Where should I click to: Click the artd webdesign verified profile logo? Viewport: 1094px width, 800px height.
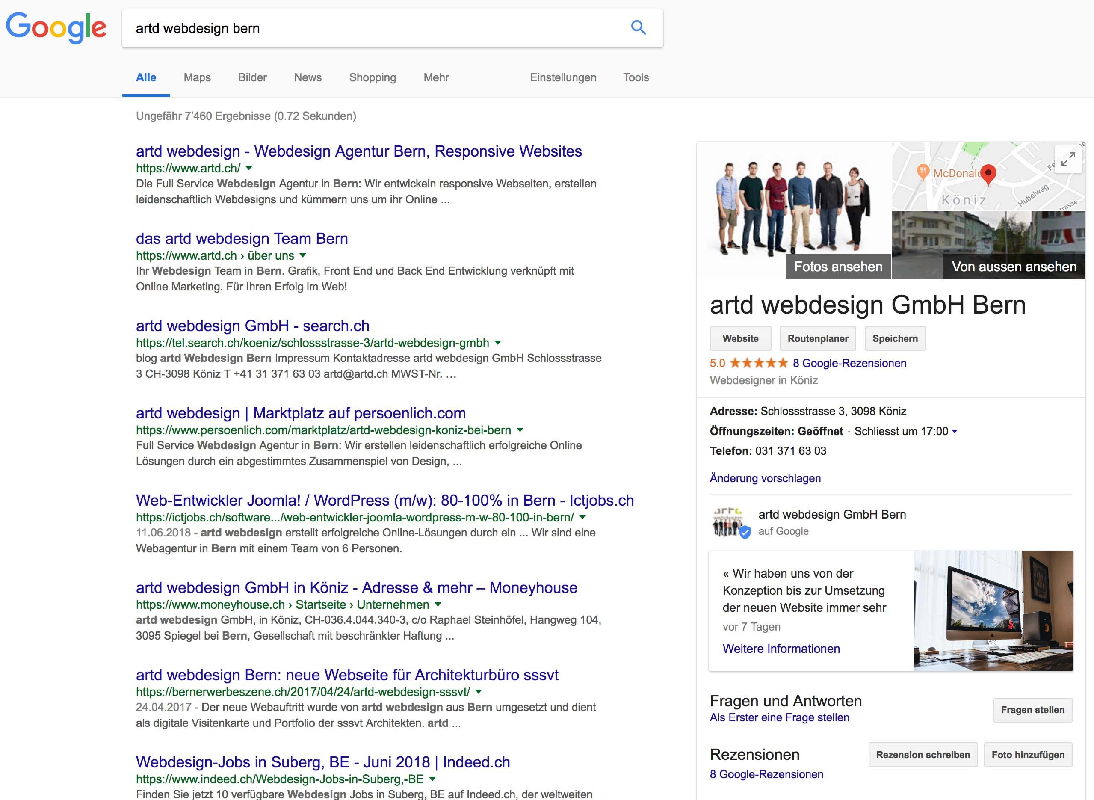tap(730, 522)
